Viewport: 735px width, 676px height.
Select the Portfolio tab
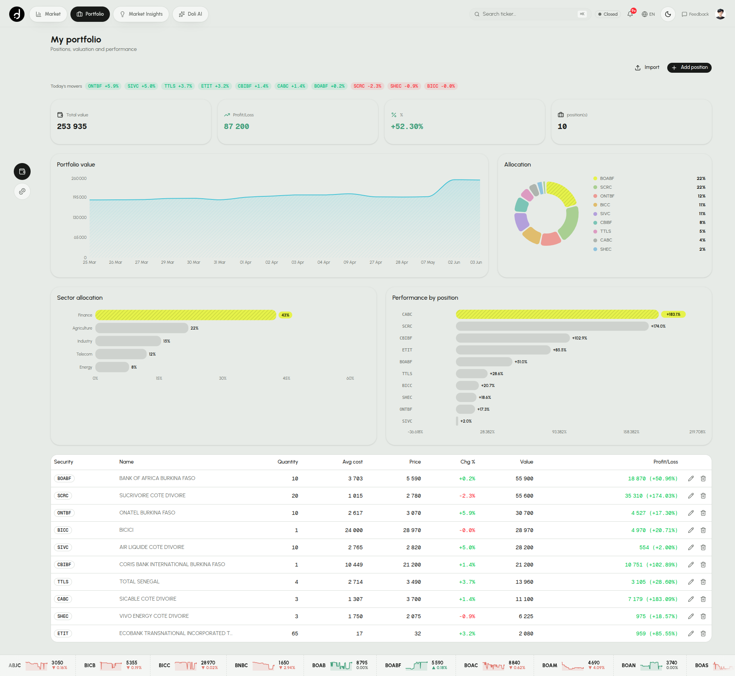(90, 14)
